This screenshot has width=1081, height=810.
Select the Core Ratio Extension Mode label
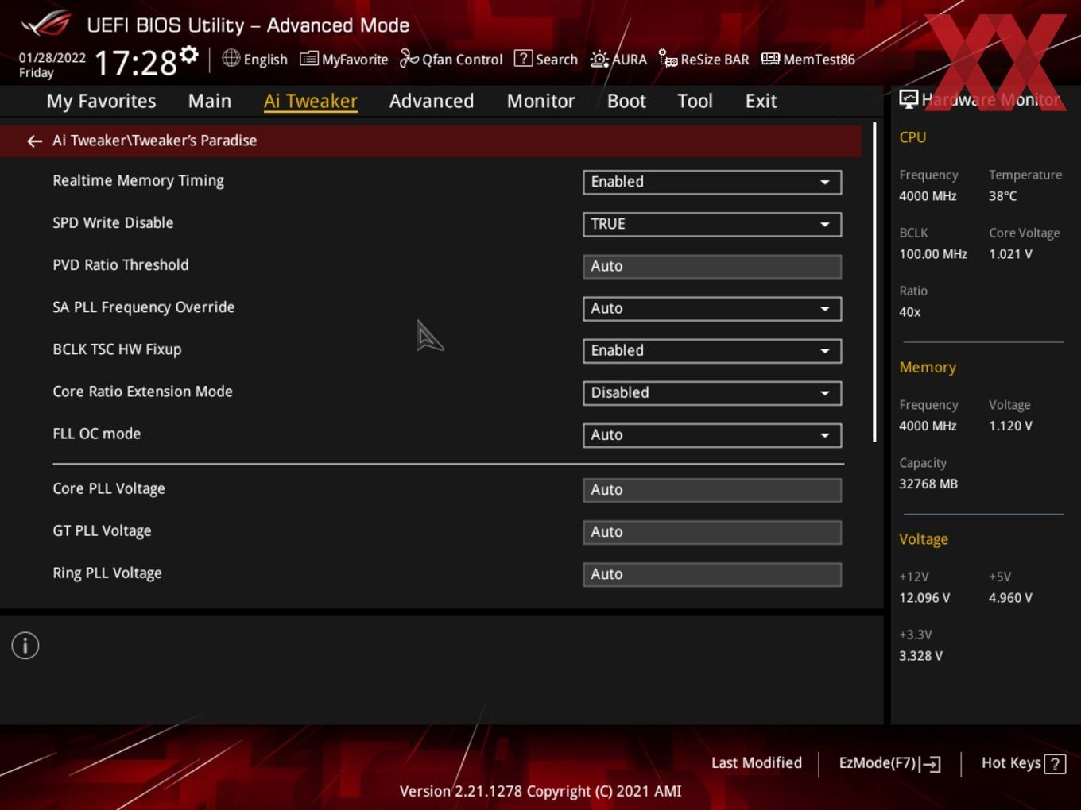pyautogui.click(x=142, y=391)
